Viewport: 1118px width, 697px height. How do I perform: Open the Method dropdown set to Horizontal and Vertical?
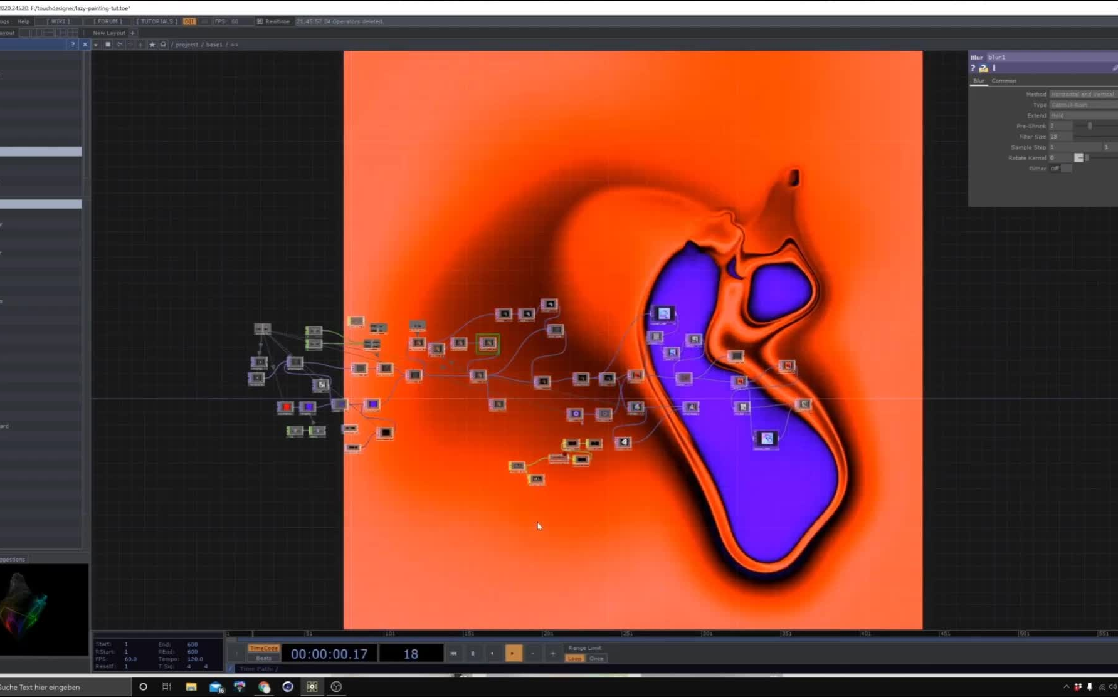pos(1082,93)
